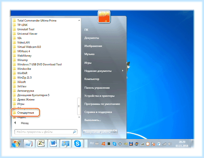Open the WebMoney folder
This screenshot has height=158, width=204.
click(x=24, y=56)
